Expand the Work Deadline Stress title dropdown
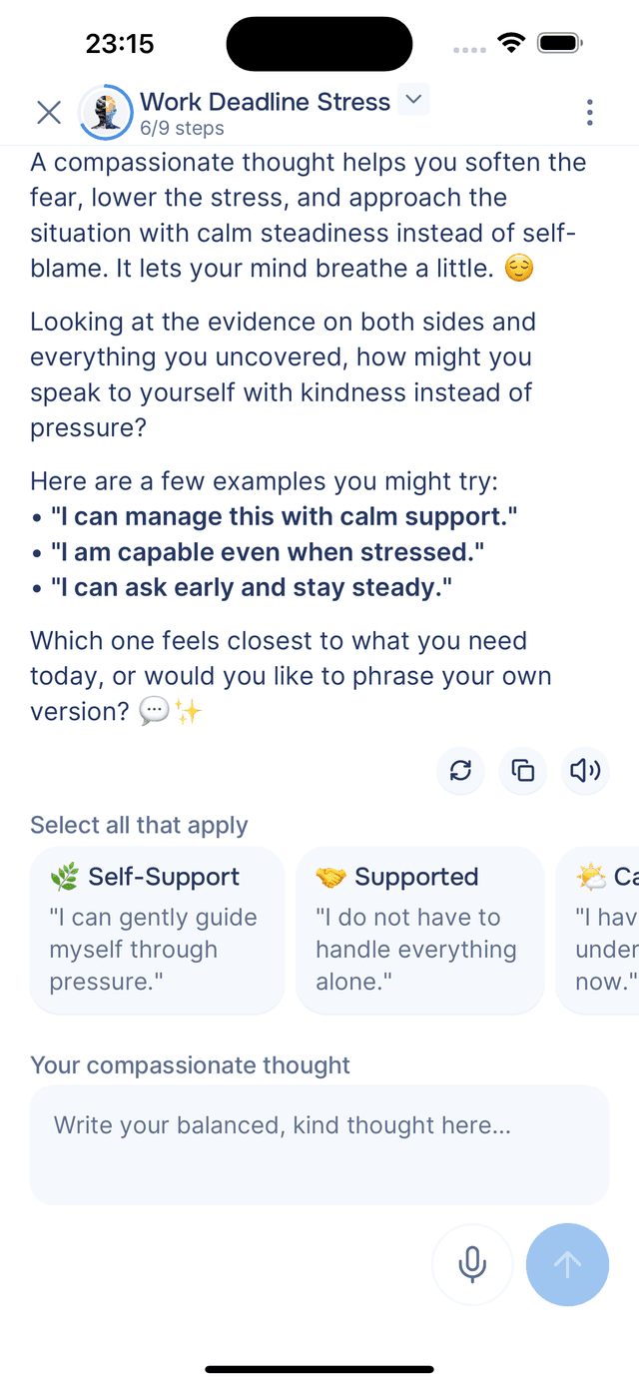 pos(412,100)
